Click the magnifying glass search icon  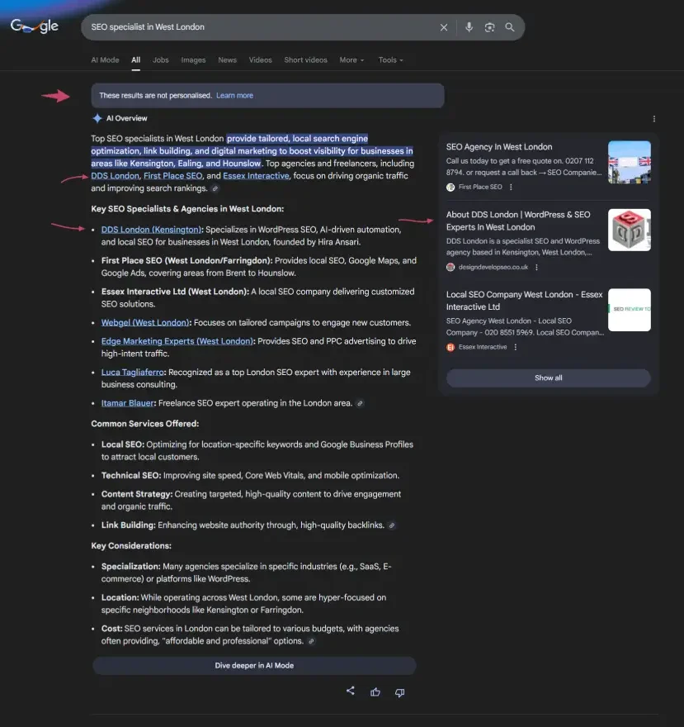[510, 27]
